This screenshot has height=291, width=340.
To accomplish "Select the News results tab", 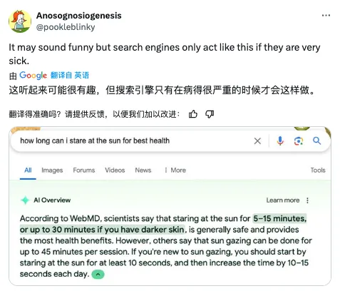I will (x=143, y=170).
